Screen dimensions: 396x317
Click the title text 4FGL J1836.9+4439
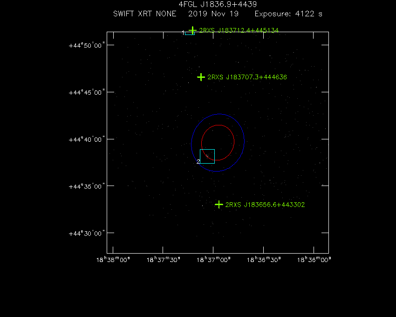click(x=218, y=4)
